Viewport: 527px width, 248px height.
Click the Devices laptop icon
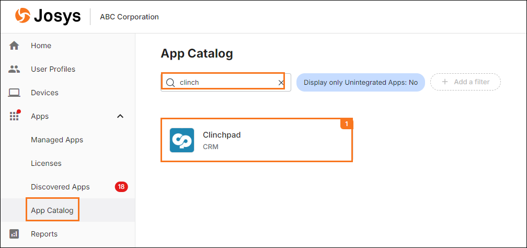(14, 93)
